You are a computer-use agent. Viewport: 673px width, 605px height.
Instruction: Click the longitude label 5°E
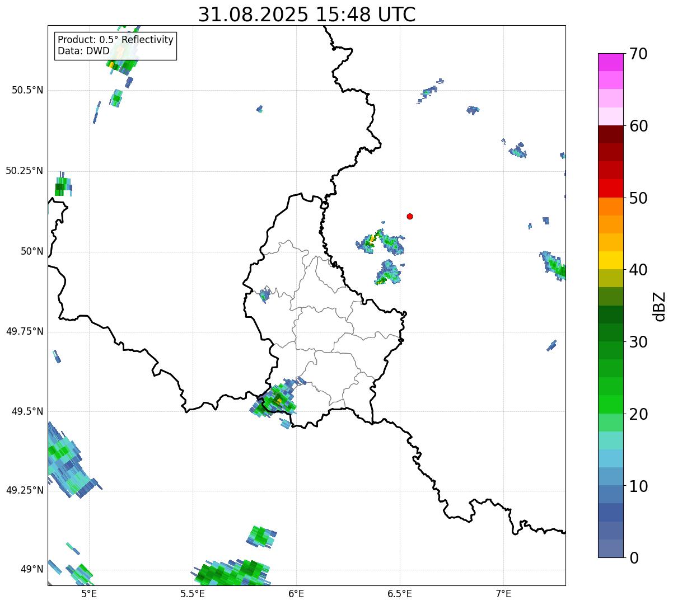coord(89,594)
